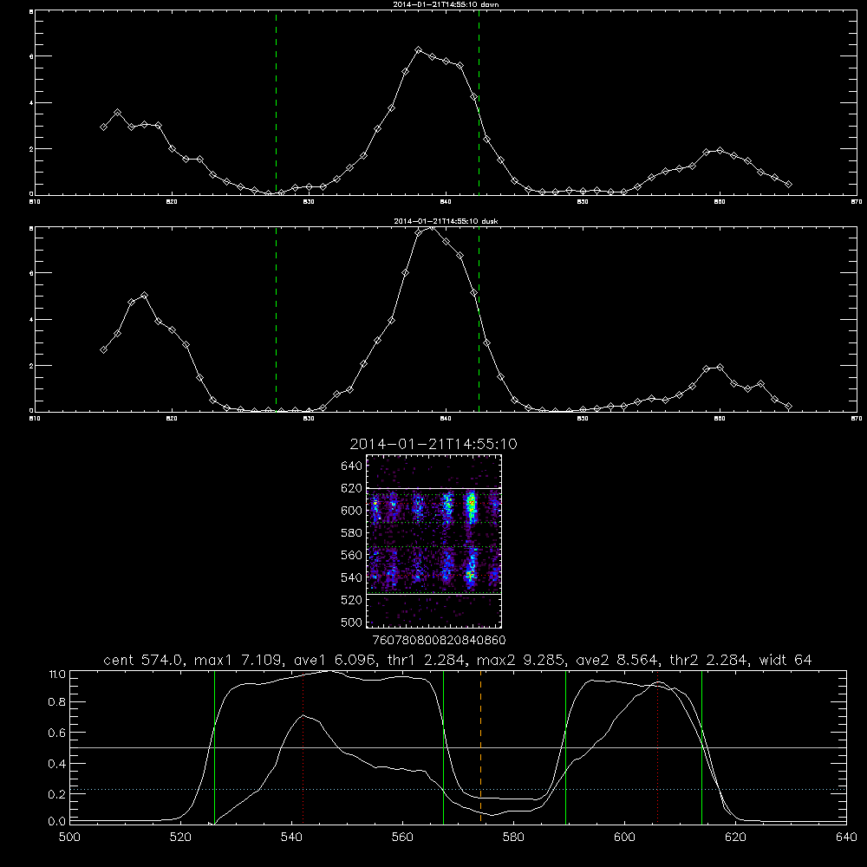This screenshot has height=867, width=867.
Task: Click the 640 x-axis label of bottom plot
Action: point(846,838)
